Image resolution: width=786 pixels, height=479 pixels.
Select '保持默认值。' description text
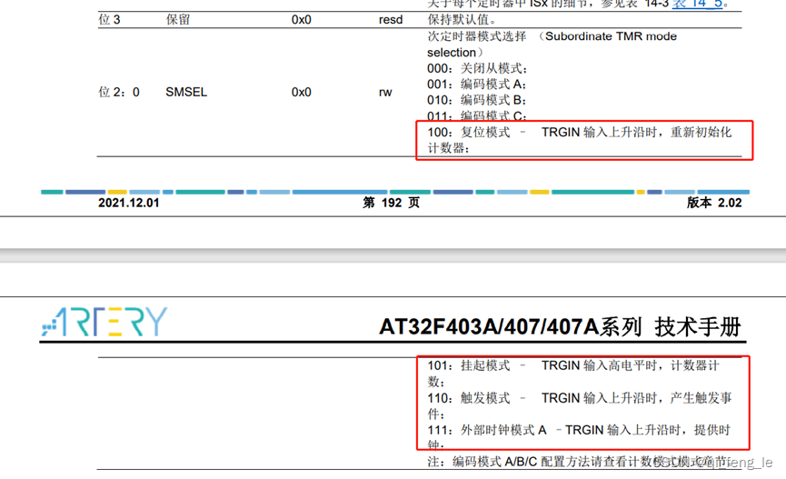click(x=462, y=20)
